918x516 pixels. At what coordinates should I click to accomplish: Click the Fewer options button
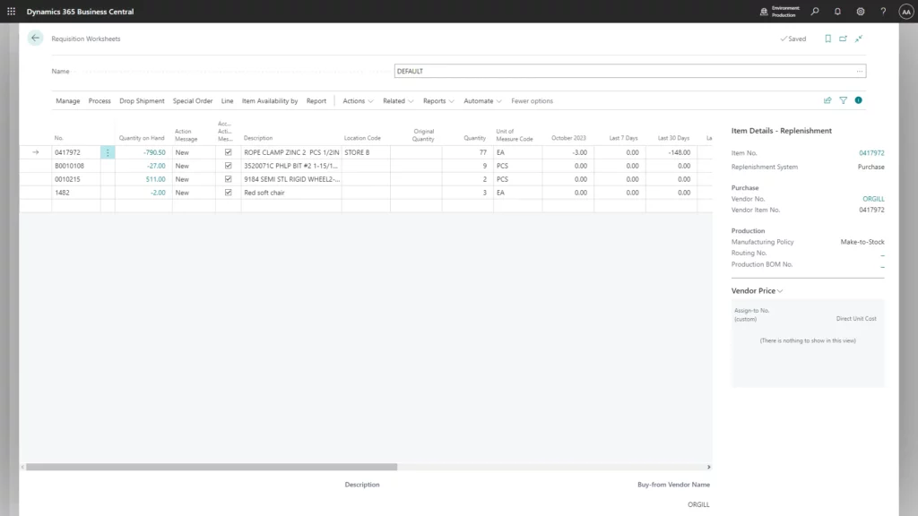tap(532, 101)
